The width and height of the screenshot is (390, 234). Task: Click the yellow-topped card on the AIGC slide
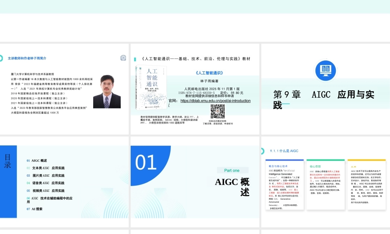[367, 185]
